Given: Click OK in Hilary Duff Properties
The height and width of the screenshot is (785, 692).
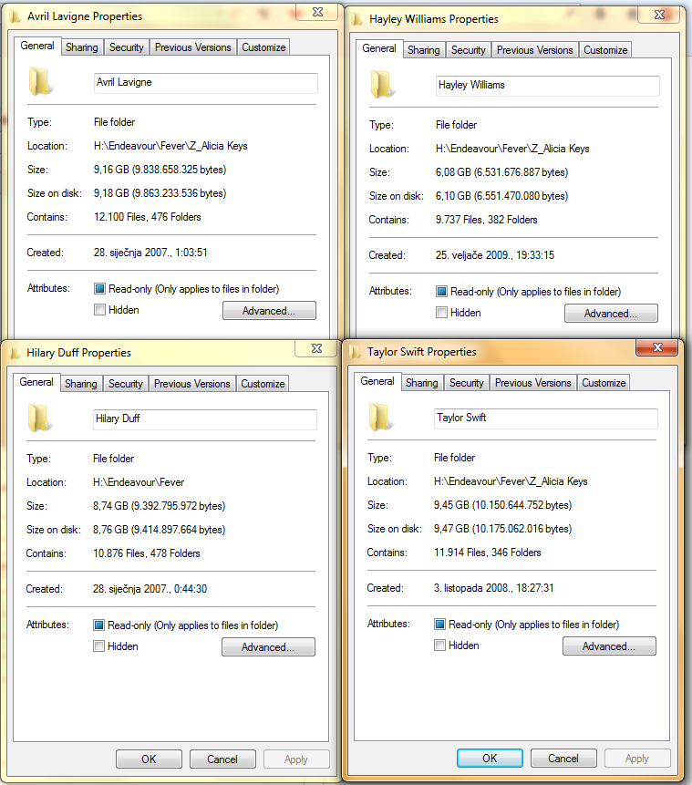Looking at the screenshot, I should [x=149, y=759].
